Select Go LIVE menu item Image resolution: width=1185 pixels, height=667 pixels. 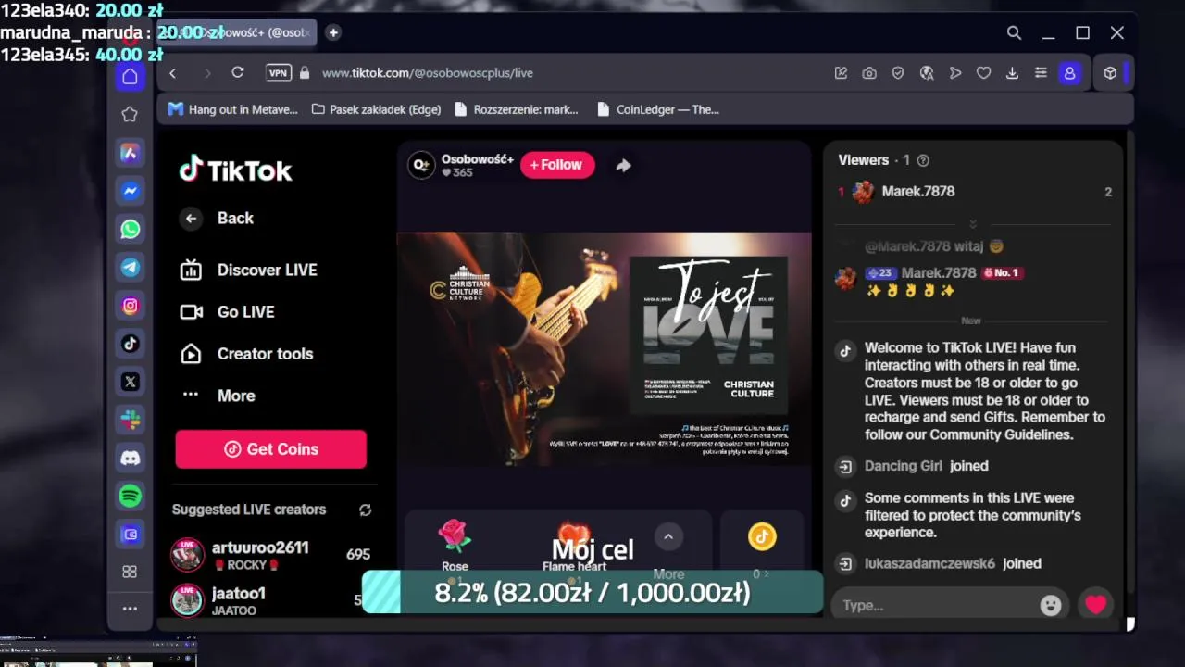227,312
